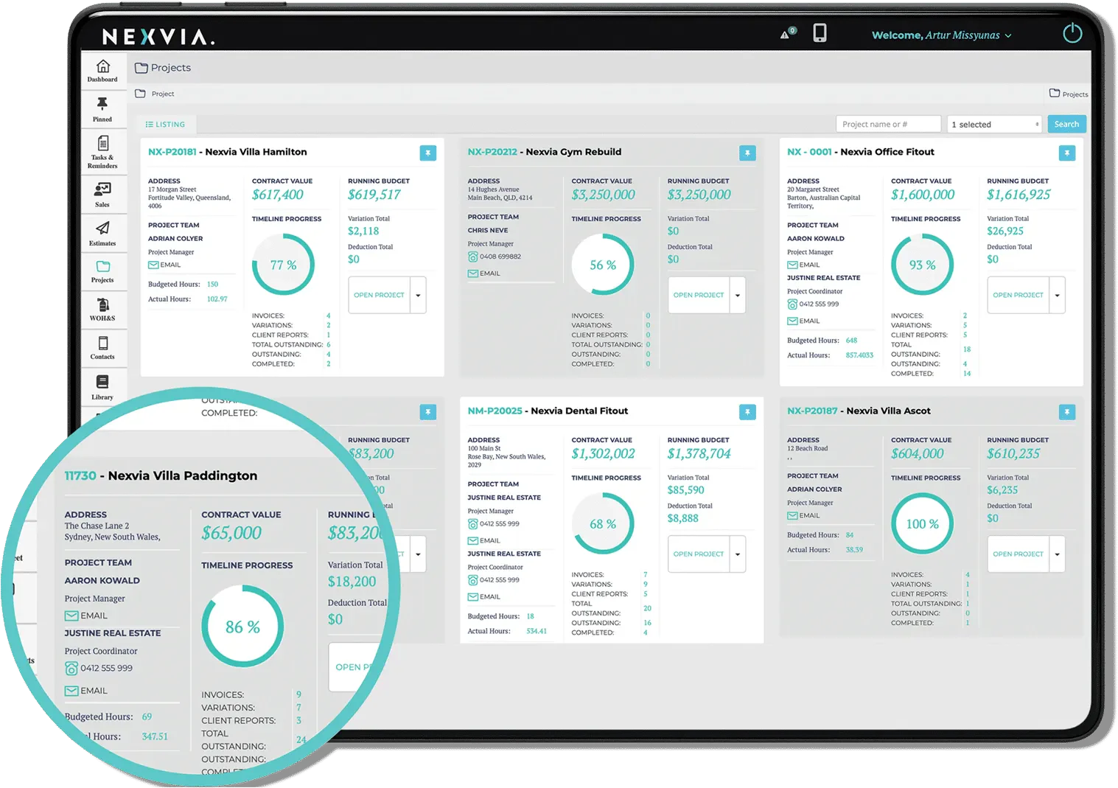Screen dimensions: 1118x788
Task: Open Tasks & Reminders in sidebar
Action: click(x=102, y=152)
